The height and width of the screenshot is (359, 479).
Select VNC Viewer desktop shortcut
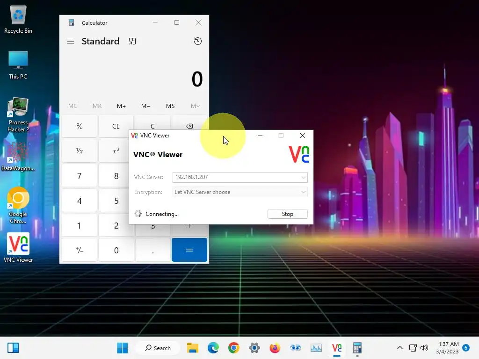pyautogui.click(x=18, y=248)
